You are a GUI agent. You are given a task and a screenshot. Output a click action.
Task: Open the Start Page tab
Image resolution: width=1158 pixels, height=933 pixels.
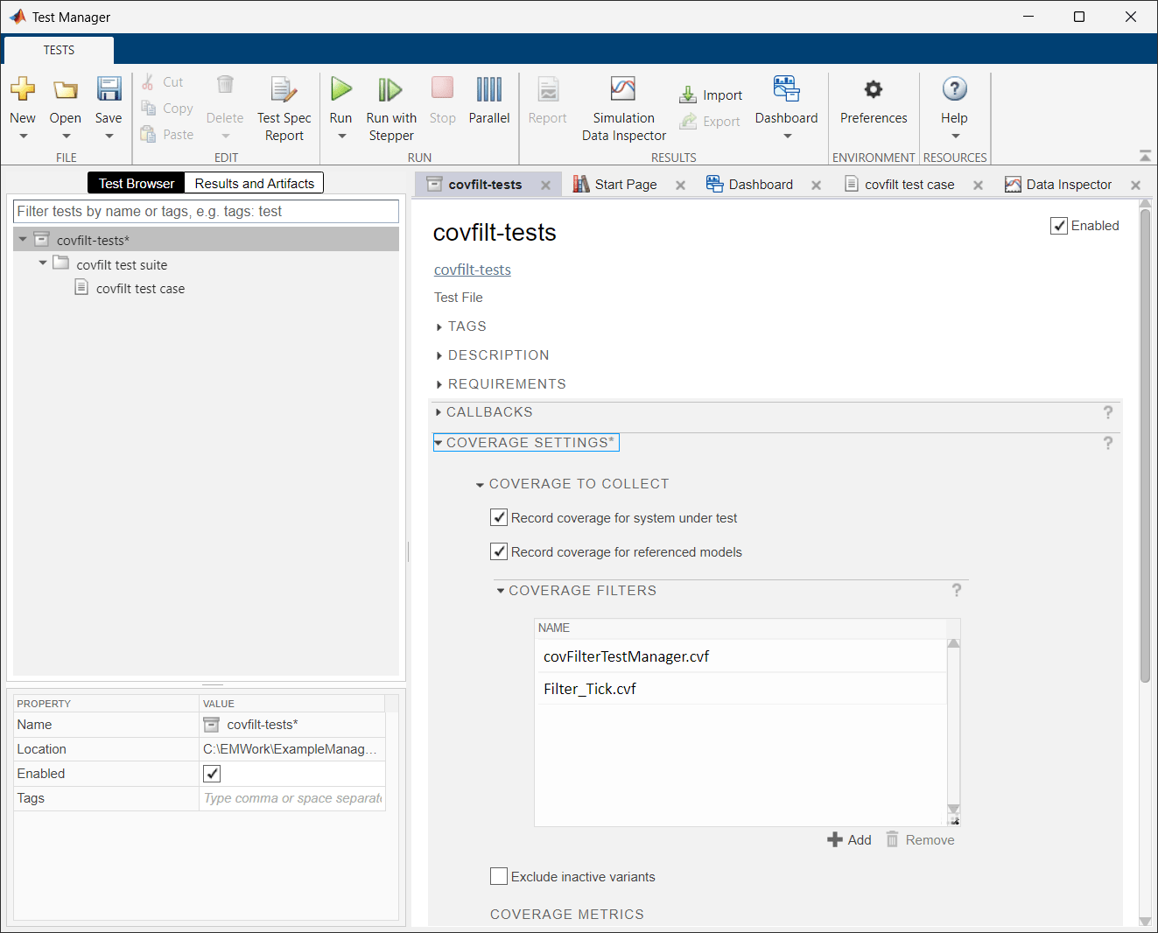pyautogui.click(x=625, y=184)
